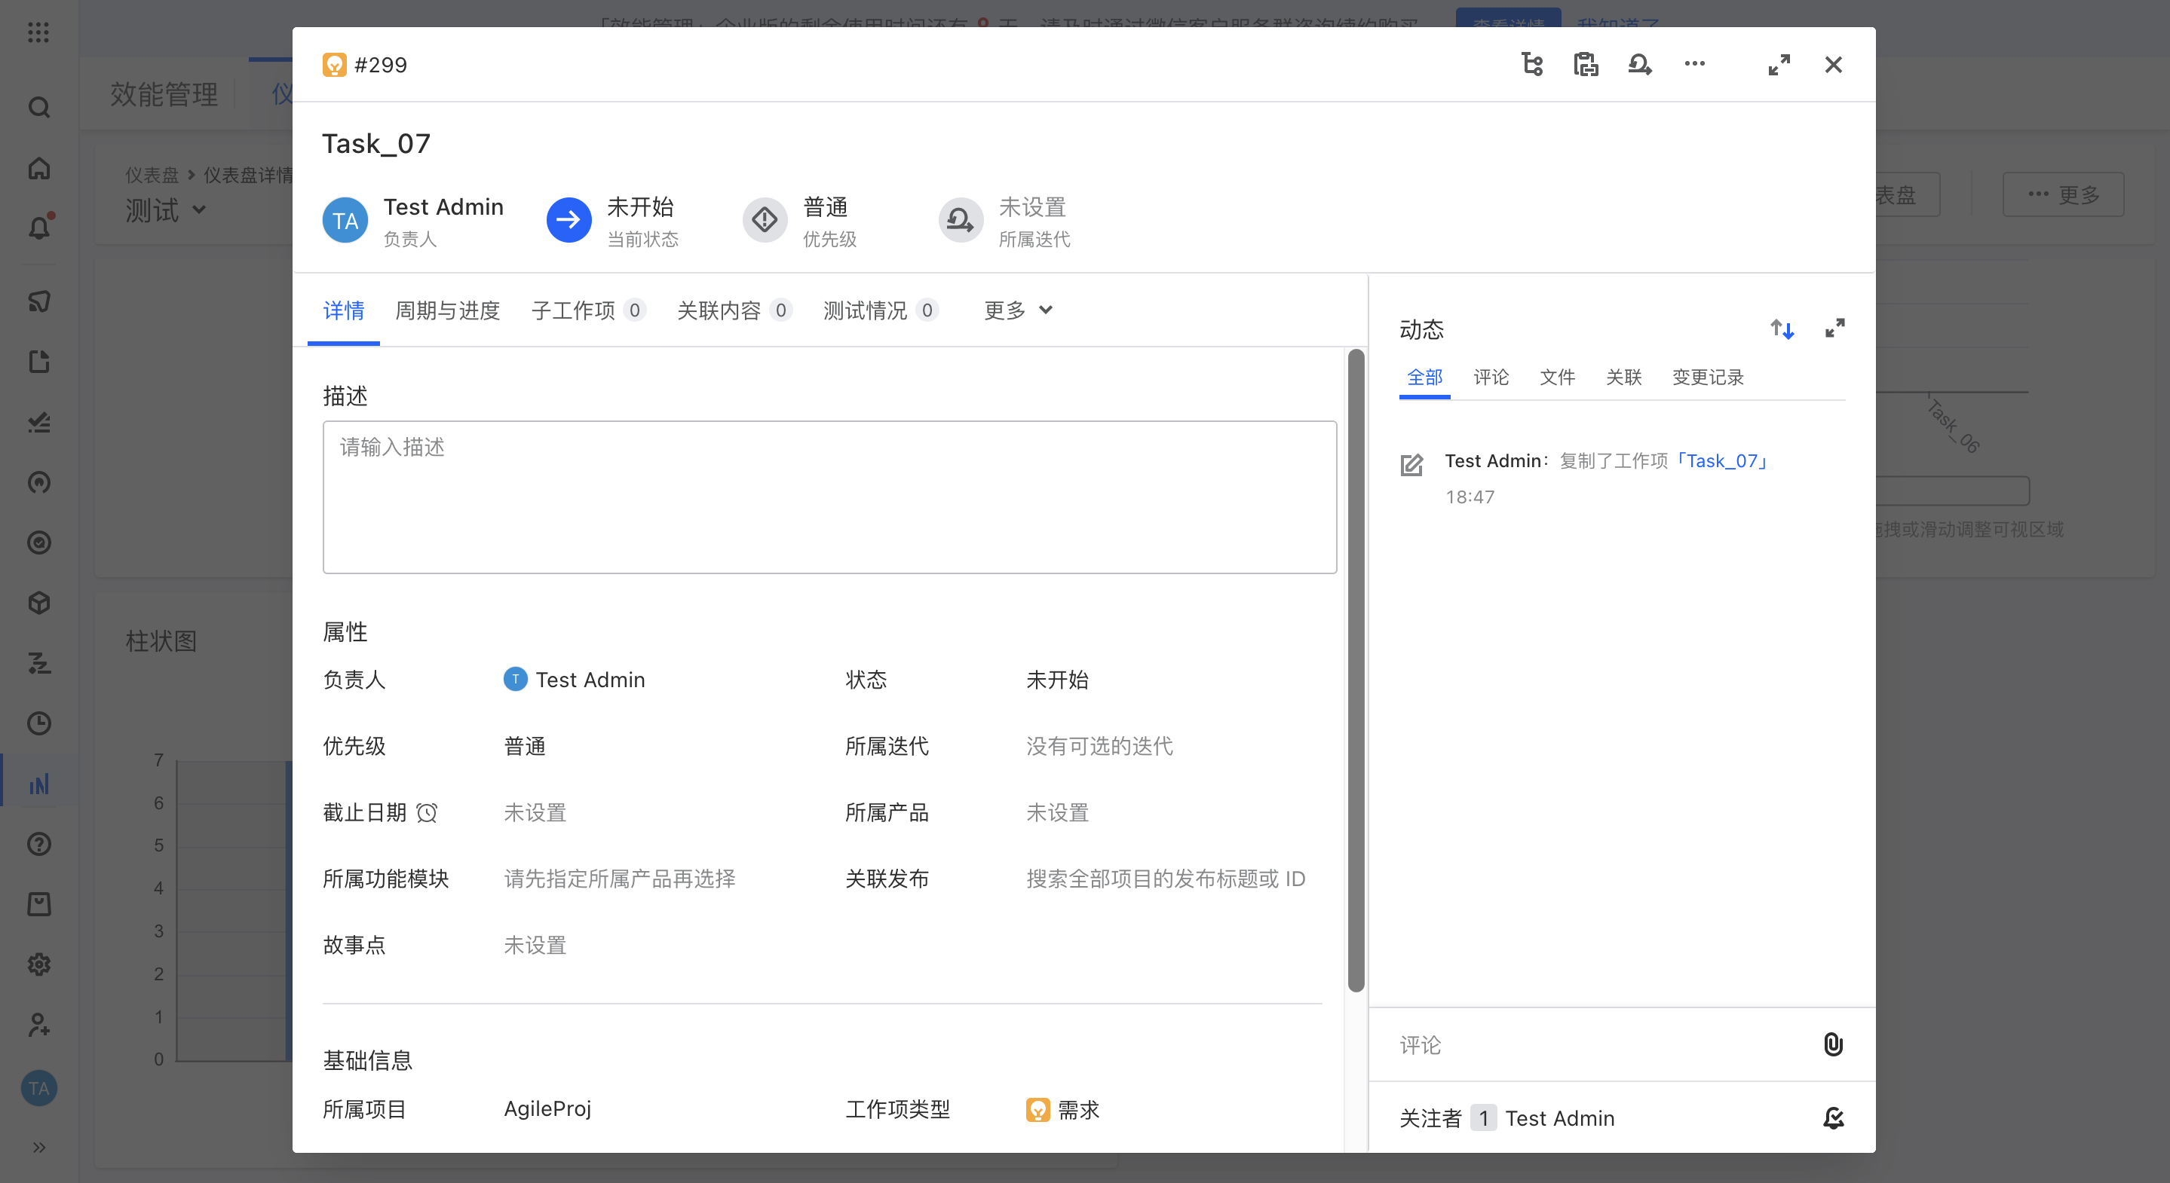Go to home in the left sidebar

(x=38, y=168)
